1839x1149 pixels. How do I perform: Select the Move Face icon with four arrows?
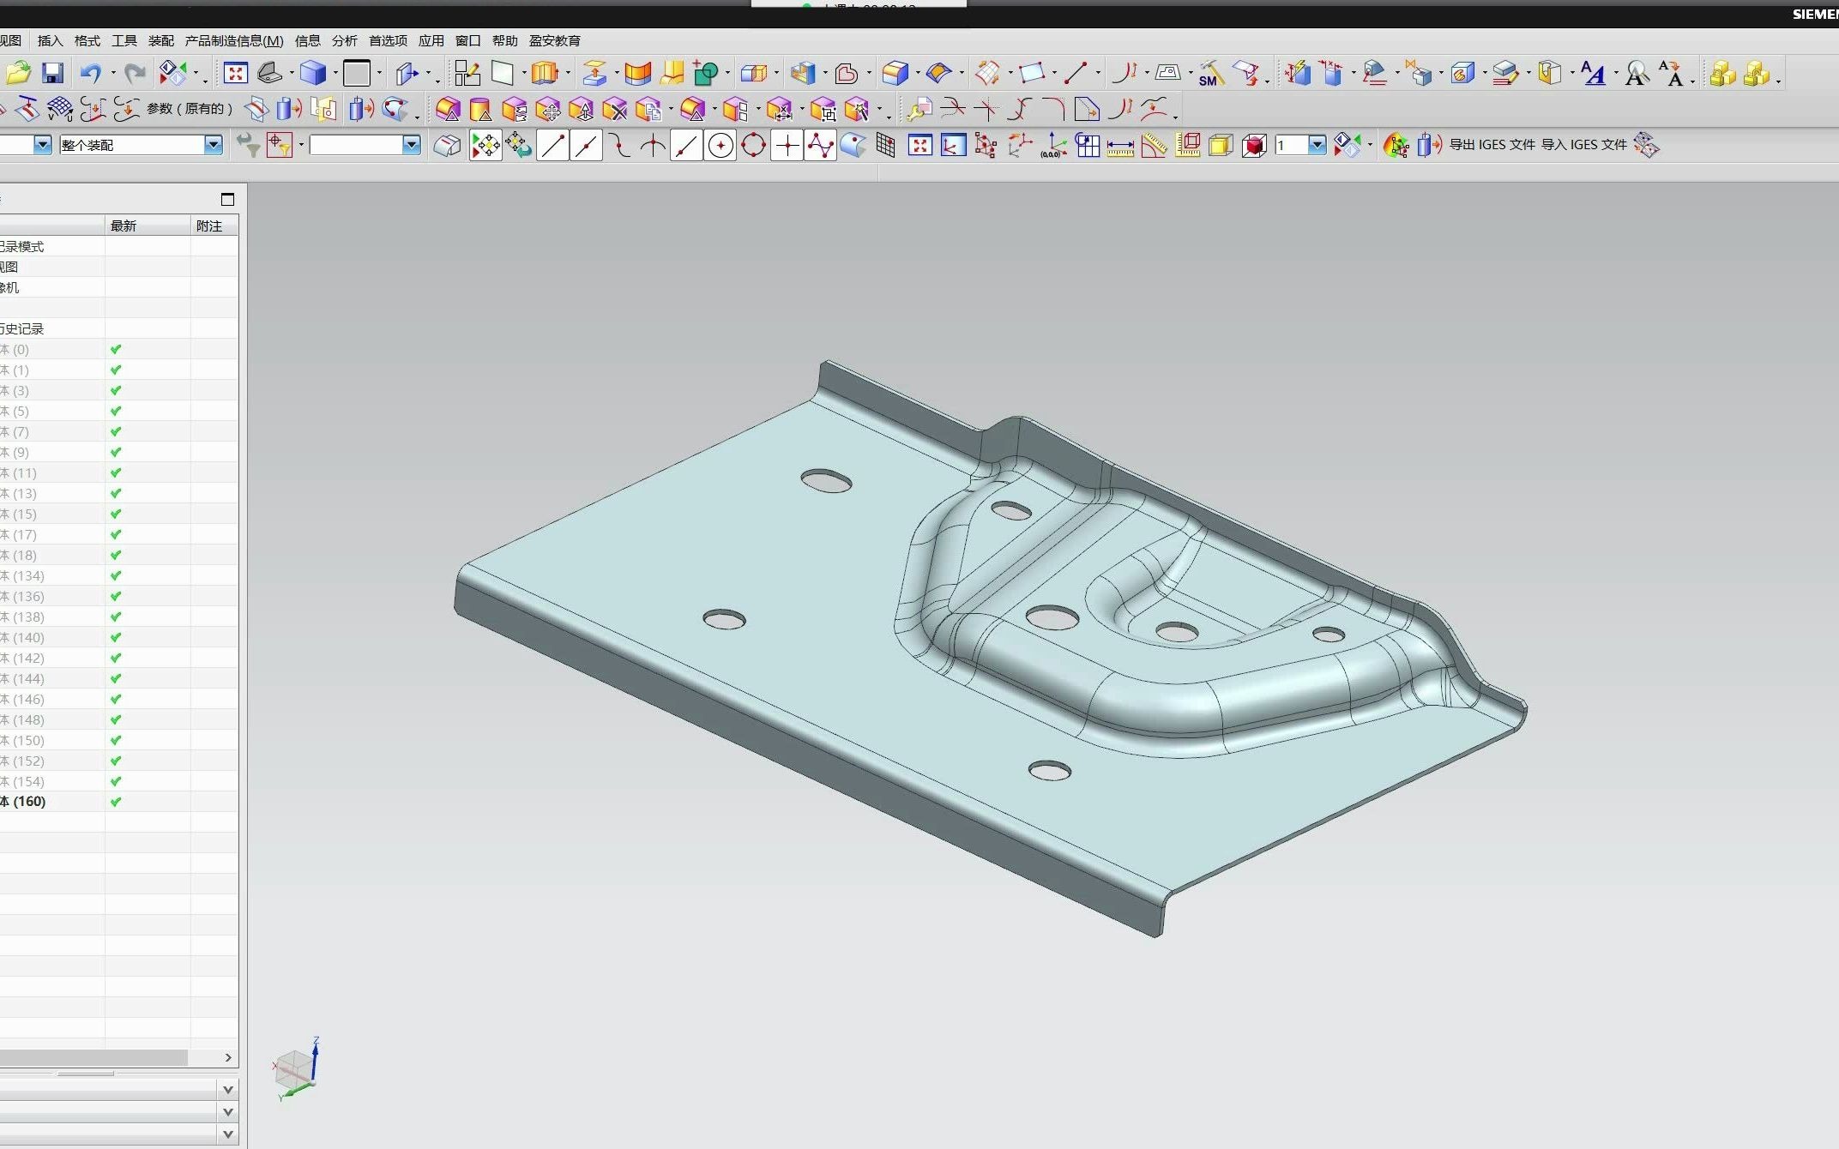pos(548,110)
